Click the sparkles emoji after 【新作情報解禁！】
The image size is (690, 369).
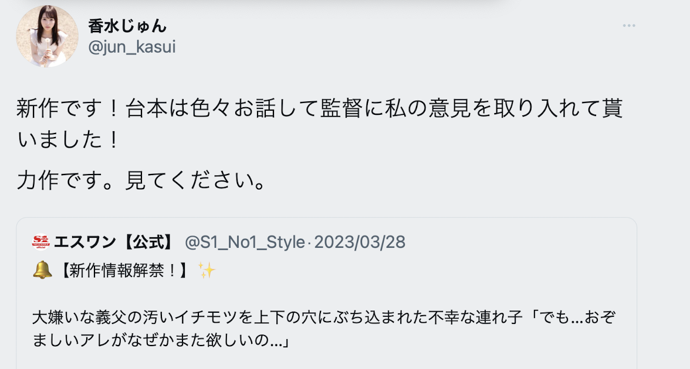pyautogui.click(x=206, y=271)
